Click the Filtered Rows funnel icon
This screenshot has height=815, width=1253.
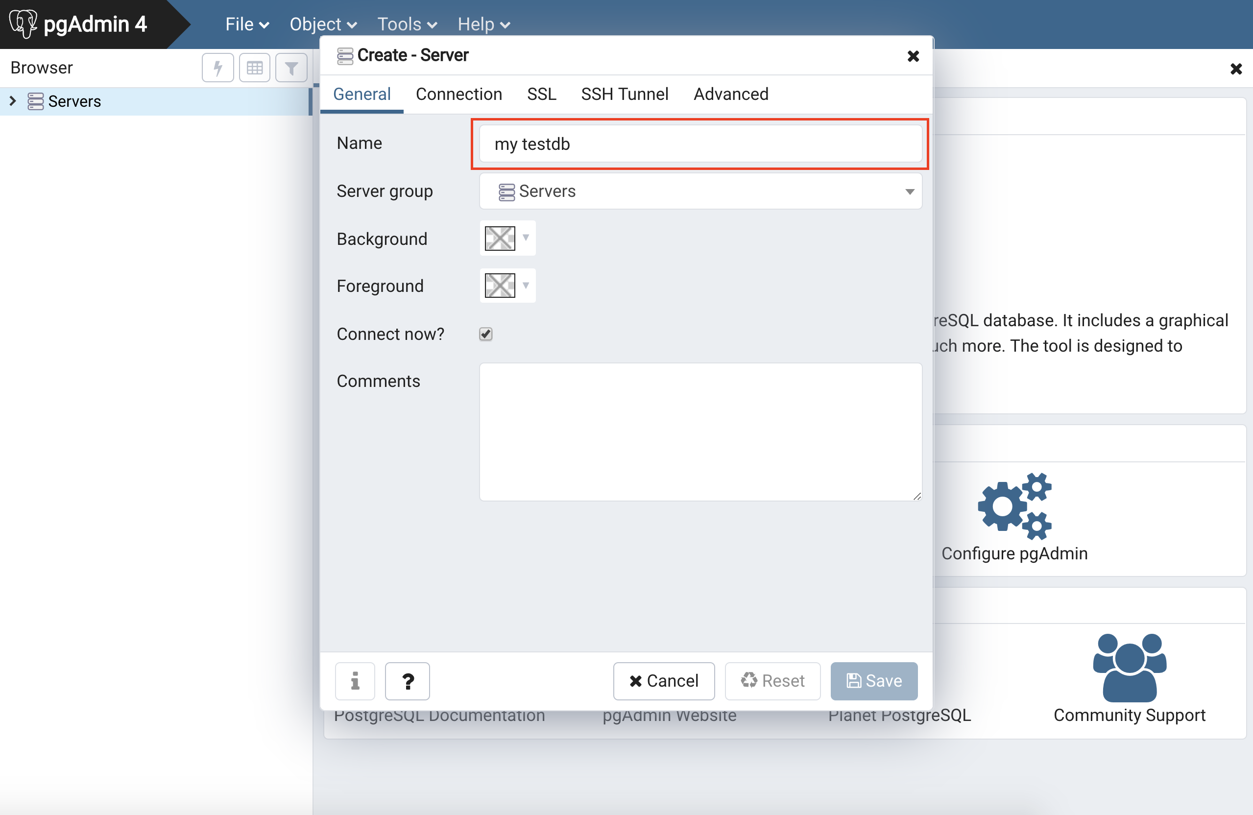pos(291,68)
